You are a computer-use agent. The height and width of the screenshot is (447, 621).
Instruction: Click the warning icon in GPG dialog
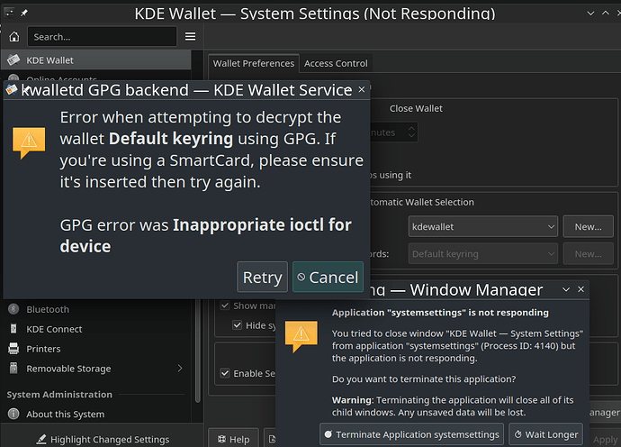click(x=29, y=142)
